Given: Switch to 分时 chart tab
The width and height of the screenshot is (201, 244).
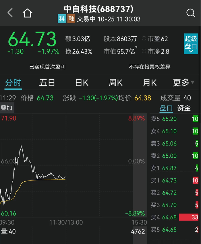Looking at the screenshot, I should coord(13,83).
